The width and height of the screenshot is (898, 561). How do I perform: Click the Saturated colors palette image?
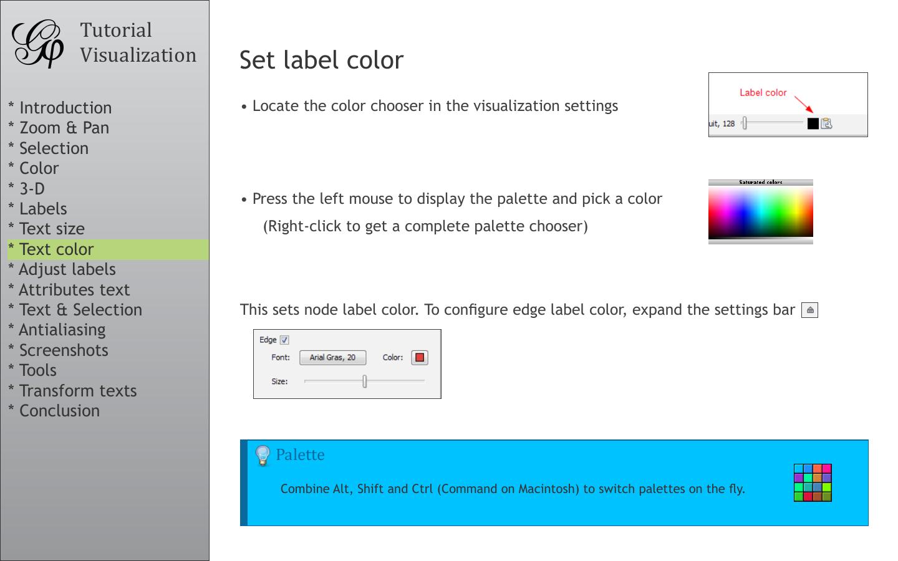pyautogui.click(x=760, y=212)
